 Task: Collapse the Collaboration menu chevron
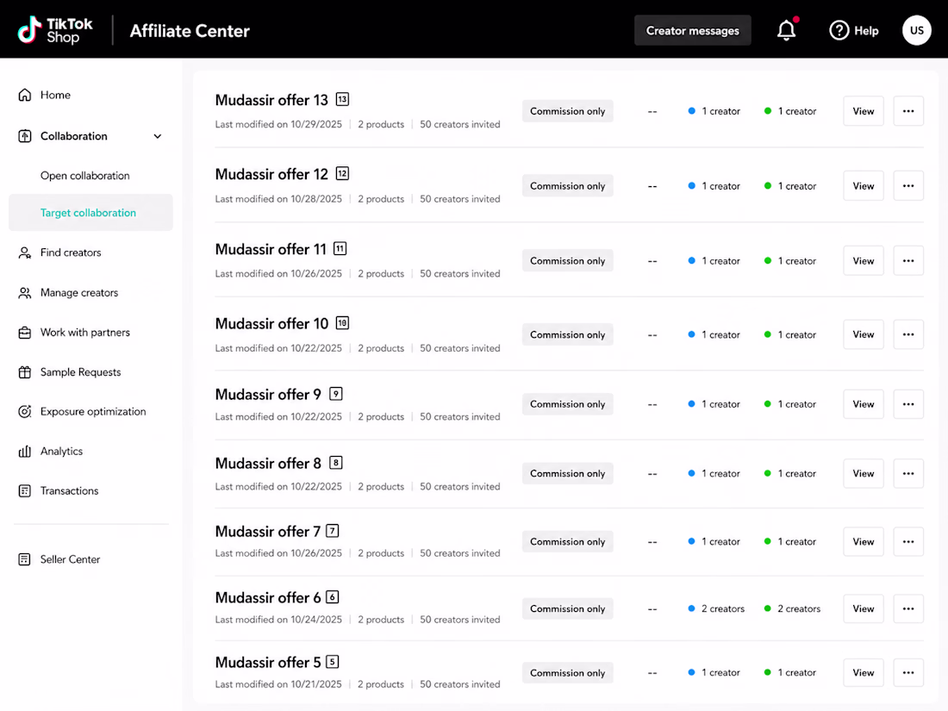coord(158,137)
